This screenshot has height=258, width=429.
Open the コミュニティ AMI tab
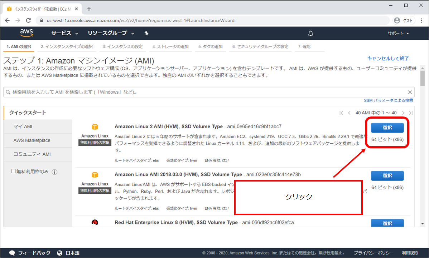(32, 154)
